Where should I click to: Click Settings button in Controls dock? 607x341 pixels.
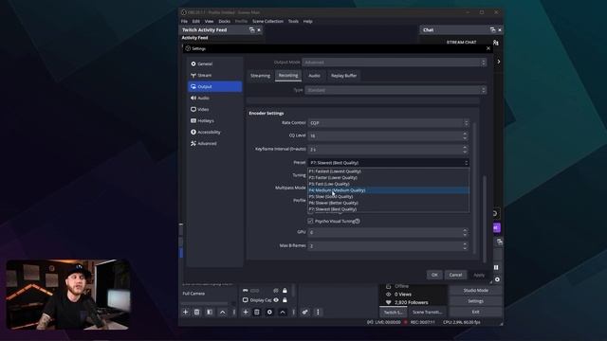point(475,301)
